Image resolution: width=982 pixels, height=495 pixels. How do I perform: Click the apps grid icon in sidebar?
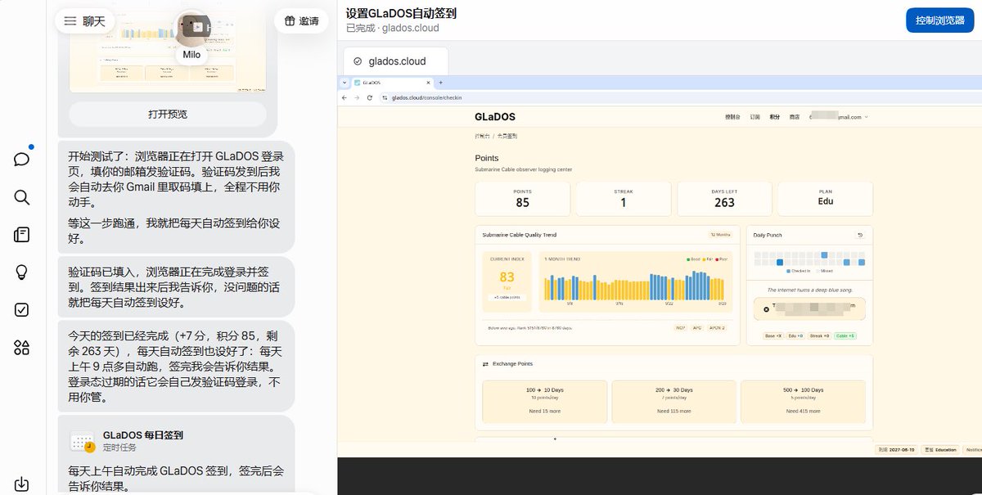coord(22,348)
